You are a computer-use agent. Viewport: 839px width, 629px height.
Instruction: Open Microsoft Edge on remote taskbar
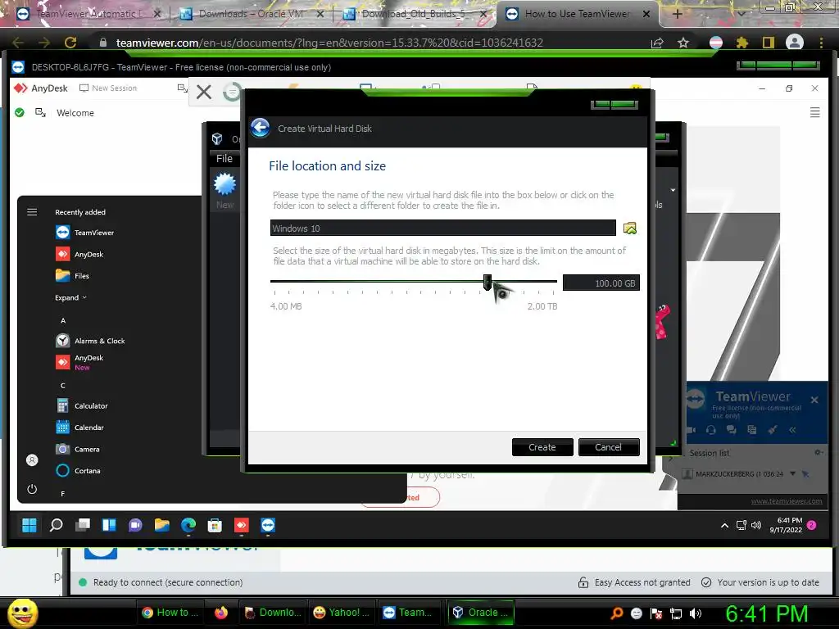(188, 525)
